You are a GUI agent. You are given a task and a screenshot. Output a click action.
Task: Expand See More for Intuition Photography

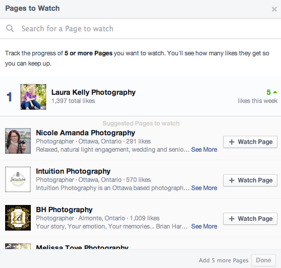tap(204, 188)
